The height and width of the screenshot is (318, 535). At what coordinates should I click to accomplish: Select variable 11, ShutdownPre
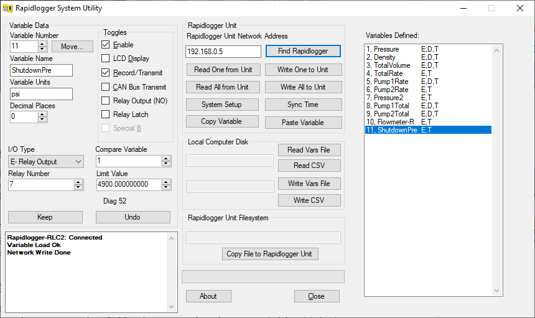point(428,130)
